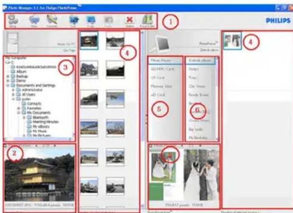The height and width of the screenshot is (213, 293).
Task: Expand the Backup folder node
Action: point(8,76)
